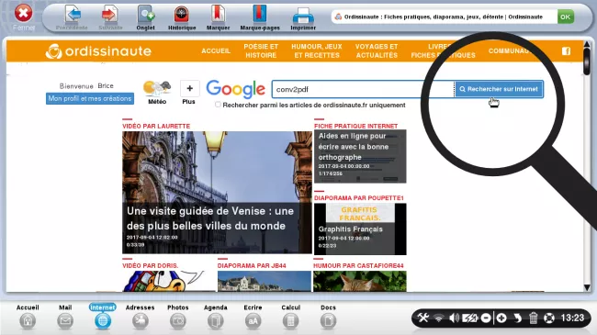The height and width of the screenshot is (335, 597).
Task: Click the 13:23 clock
Action: tap(572, 318)
